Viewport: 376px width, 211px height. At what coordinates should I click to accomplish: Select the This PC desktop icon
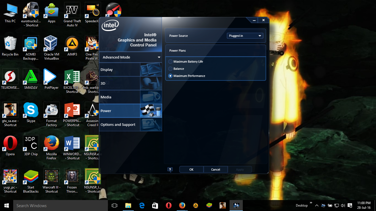click(10, 13)
